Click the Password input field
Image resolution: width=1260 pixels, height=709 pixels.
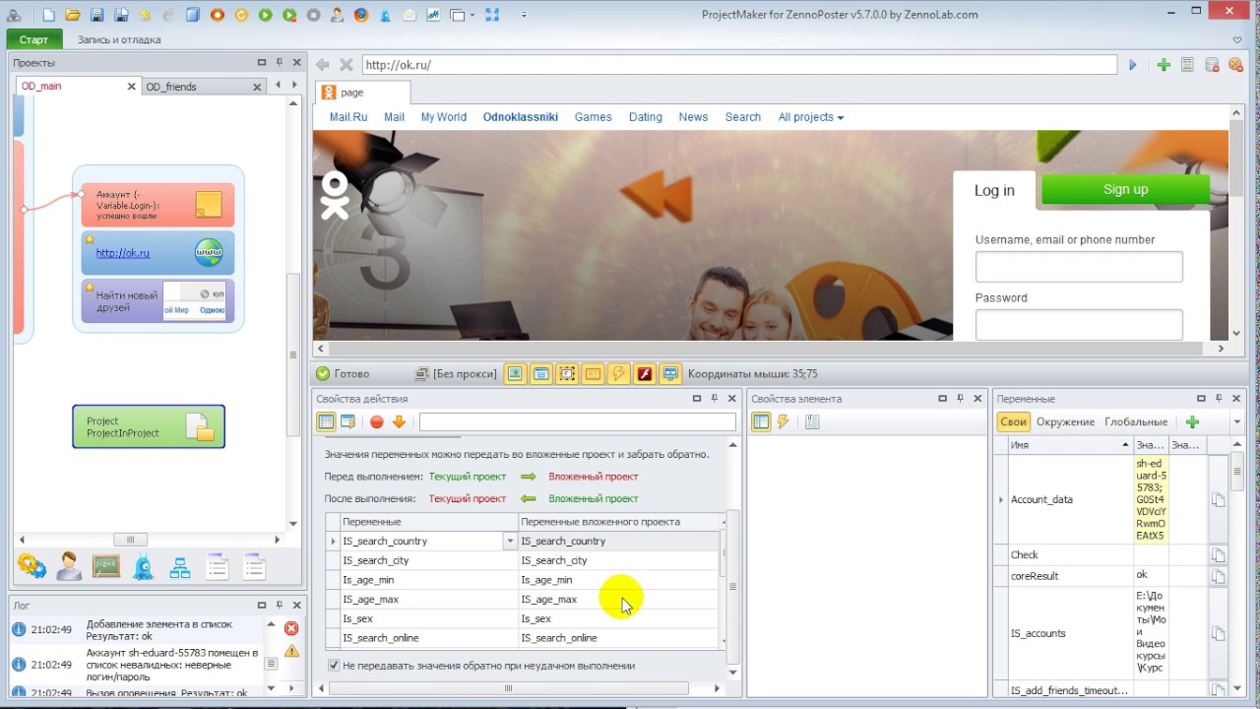(x=1079, y=325)
